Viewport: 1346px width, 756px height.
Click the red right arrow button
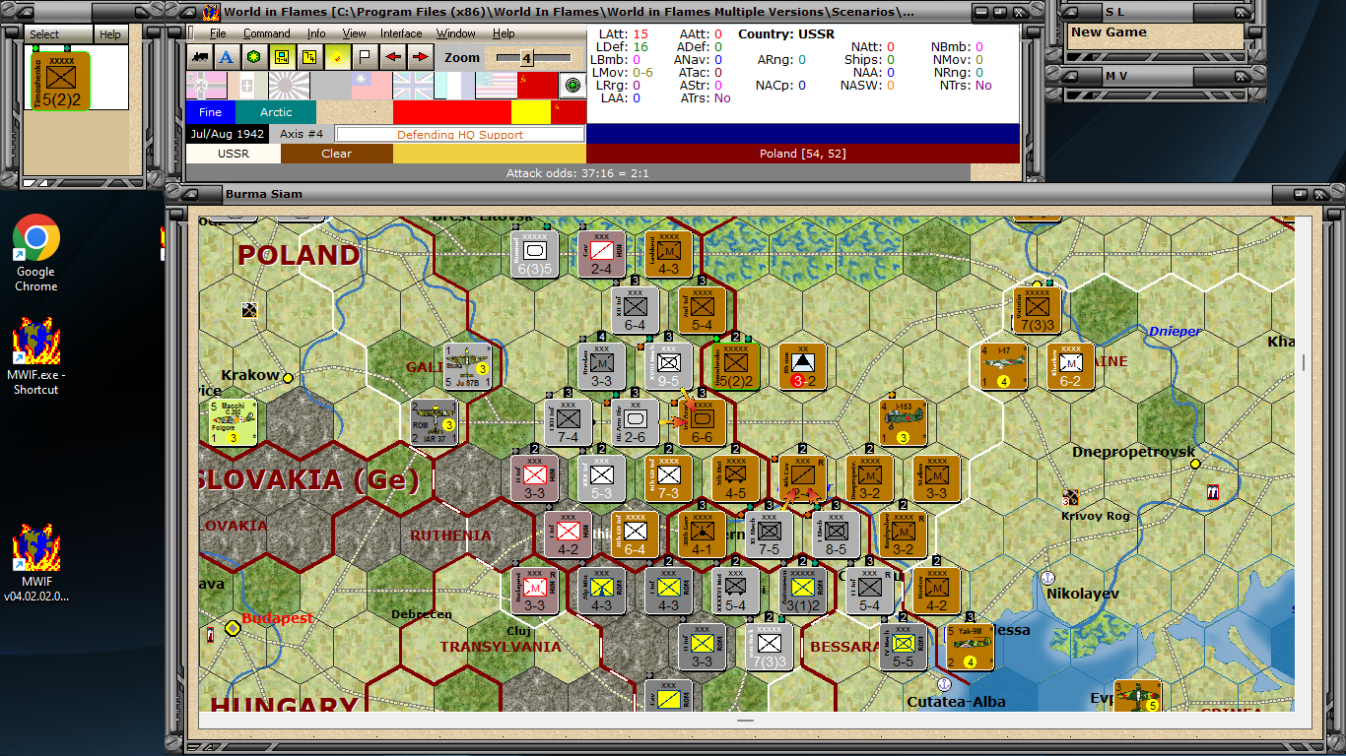click(x=420, y=57)
